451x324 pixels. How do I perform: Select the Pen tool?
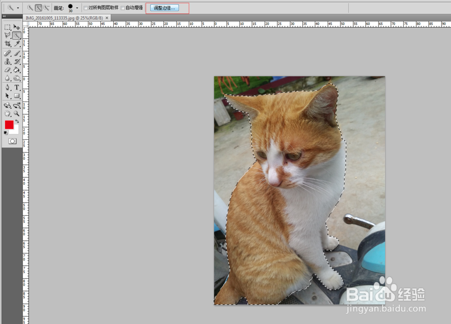tap(8, 88)
